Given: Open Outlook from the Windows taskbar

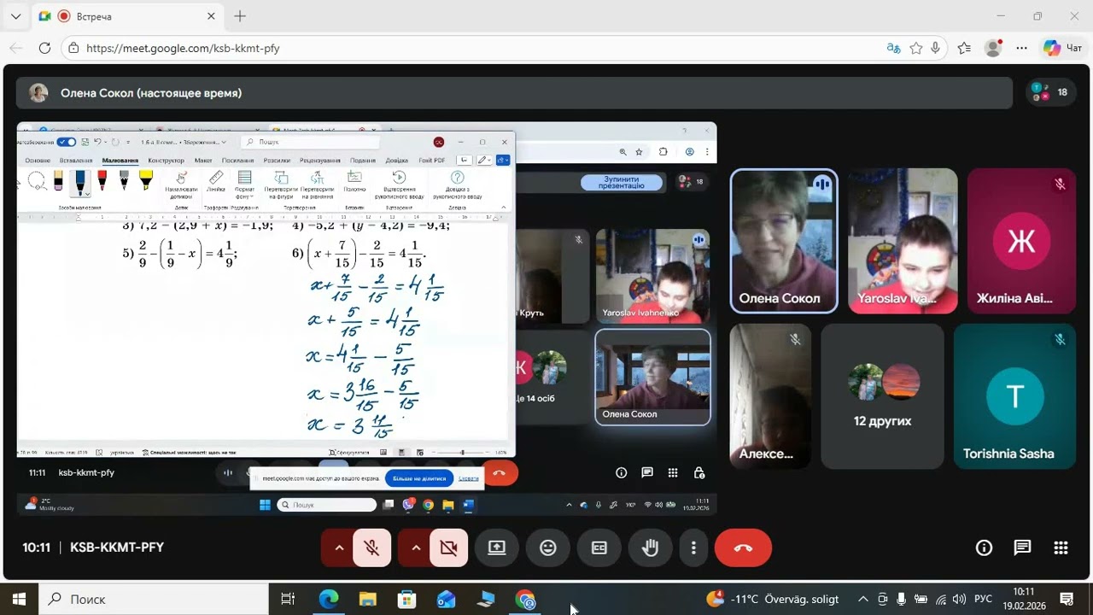Looking at the screenshot, I should 446,599.
